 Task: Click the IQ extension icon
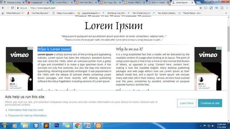216,8
